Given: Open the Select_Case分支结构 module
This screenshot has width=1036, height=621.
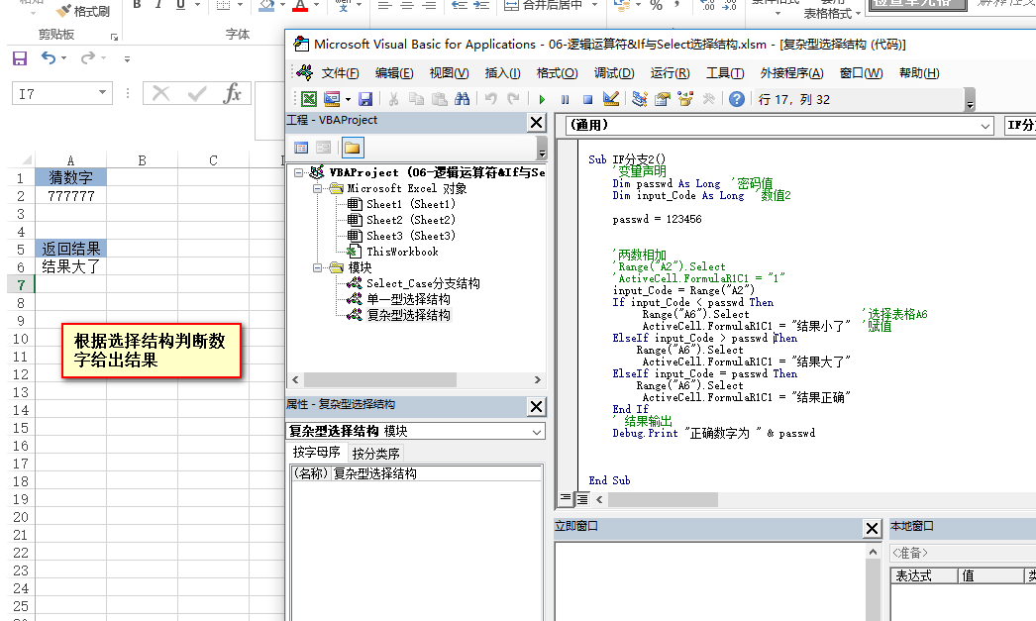Looking at the screenshot, I should point(422,283).
